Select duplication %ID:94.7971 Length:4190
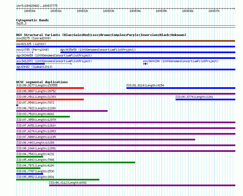Viewport: 243px width, 196px height. click(28, 168)
